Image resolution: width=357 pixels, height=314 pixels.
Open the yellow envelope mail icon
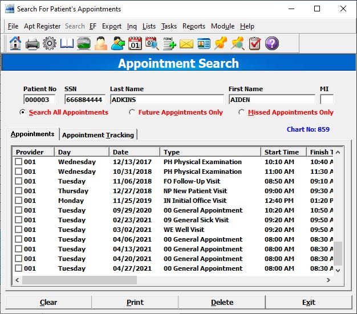(186, 44)
